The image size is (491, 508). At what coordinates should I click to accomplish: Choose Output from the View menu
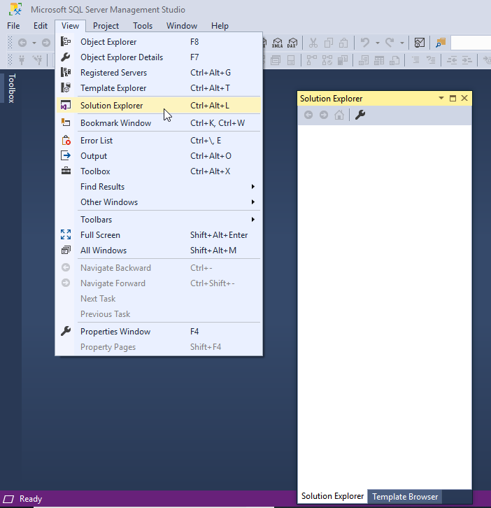pos(159,156)
